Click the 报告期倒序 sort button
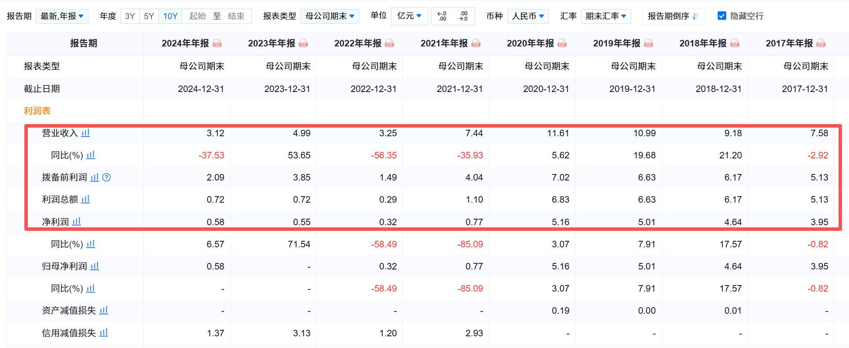The width and height of the screenshot is (849, 348). 673,16
